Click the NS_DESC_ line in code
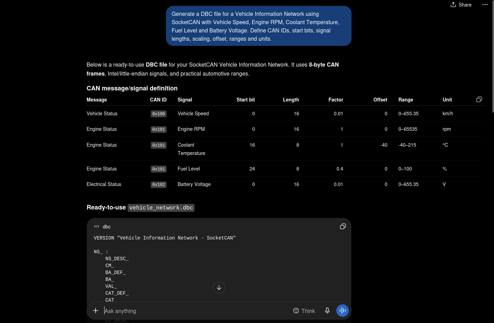Screen dimensions: 494x323 (117, 258)
